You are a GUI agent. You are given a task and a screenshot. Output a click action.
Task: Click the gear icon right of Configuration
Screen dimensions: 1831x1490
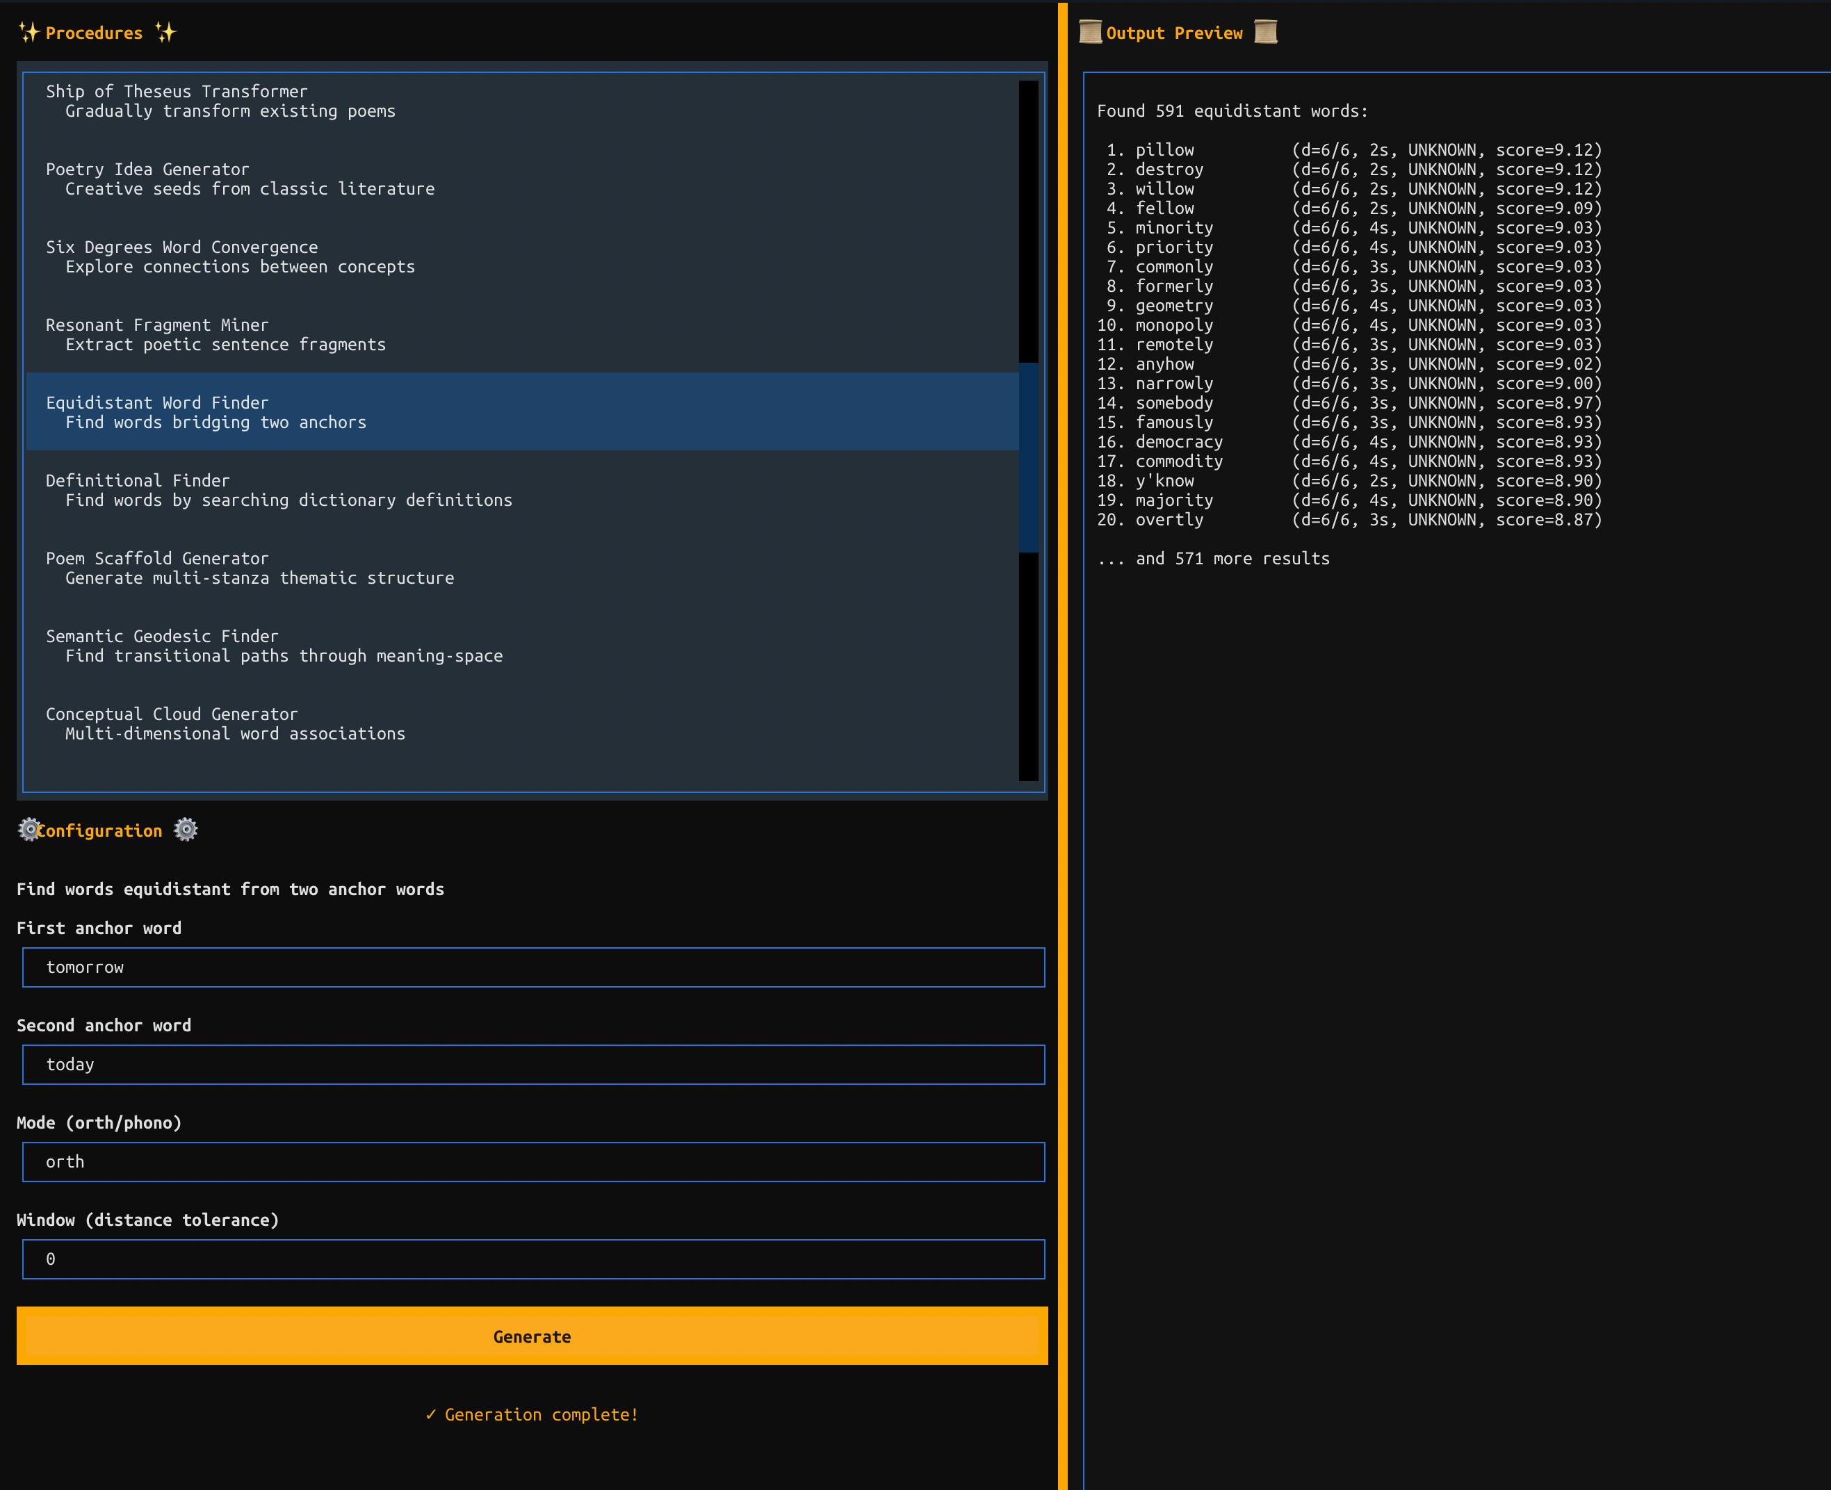186,830
